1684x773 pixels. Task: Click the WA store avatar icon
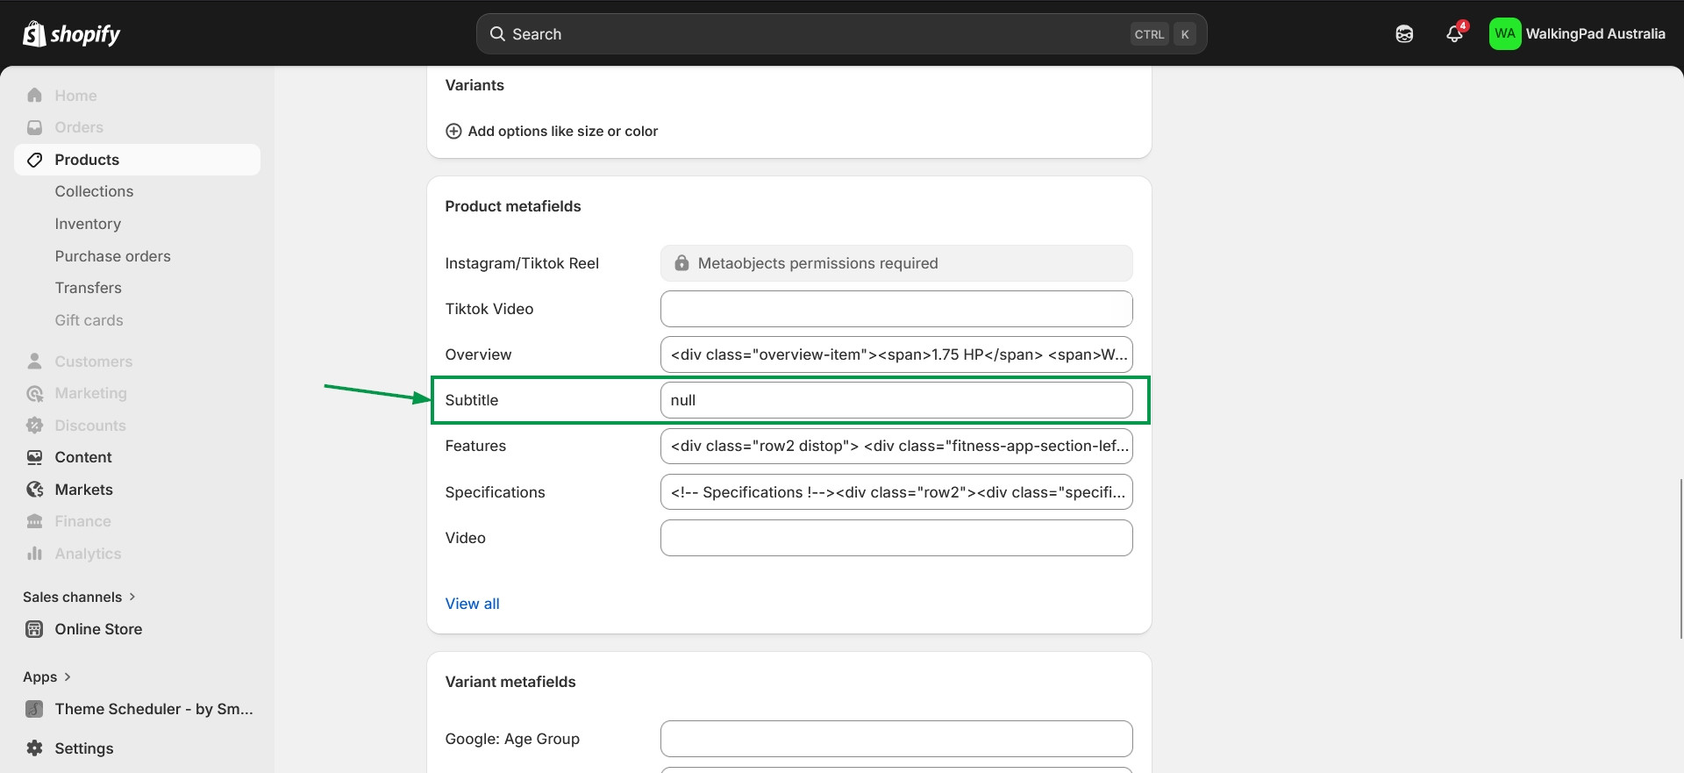[1504, 34]
